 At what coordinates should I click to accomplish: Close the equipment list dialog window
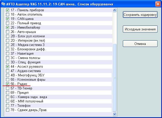coord(158,4)
